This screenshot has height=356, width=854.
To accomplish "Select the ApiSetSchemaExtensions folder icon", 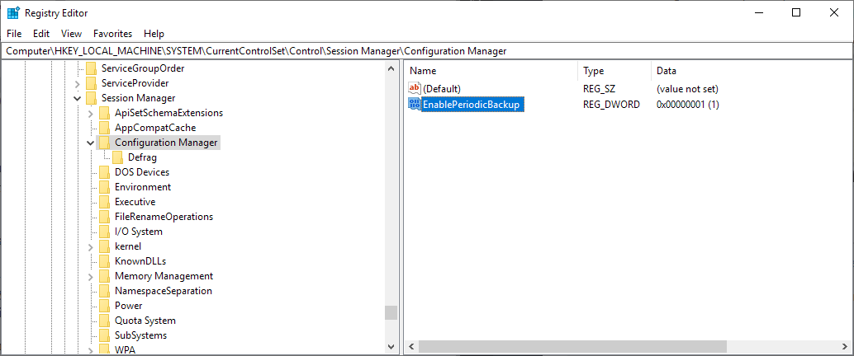I will 104,113.
